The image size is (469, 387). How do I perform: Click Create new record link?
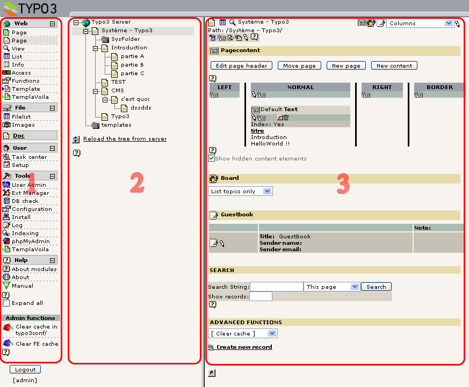tap(244, 347)
